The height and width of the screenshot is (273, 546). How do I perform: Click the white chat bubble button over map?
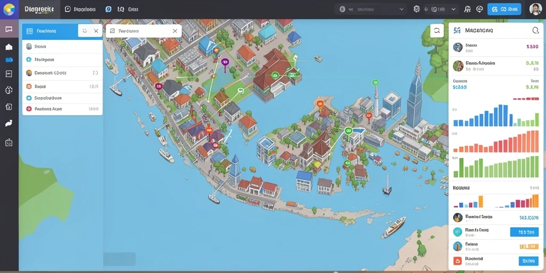tap(437, 30)
